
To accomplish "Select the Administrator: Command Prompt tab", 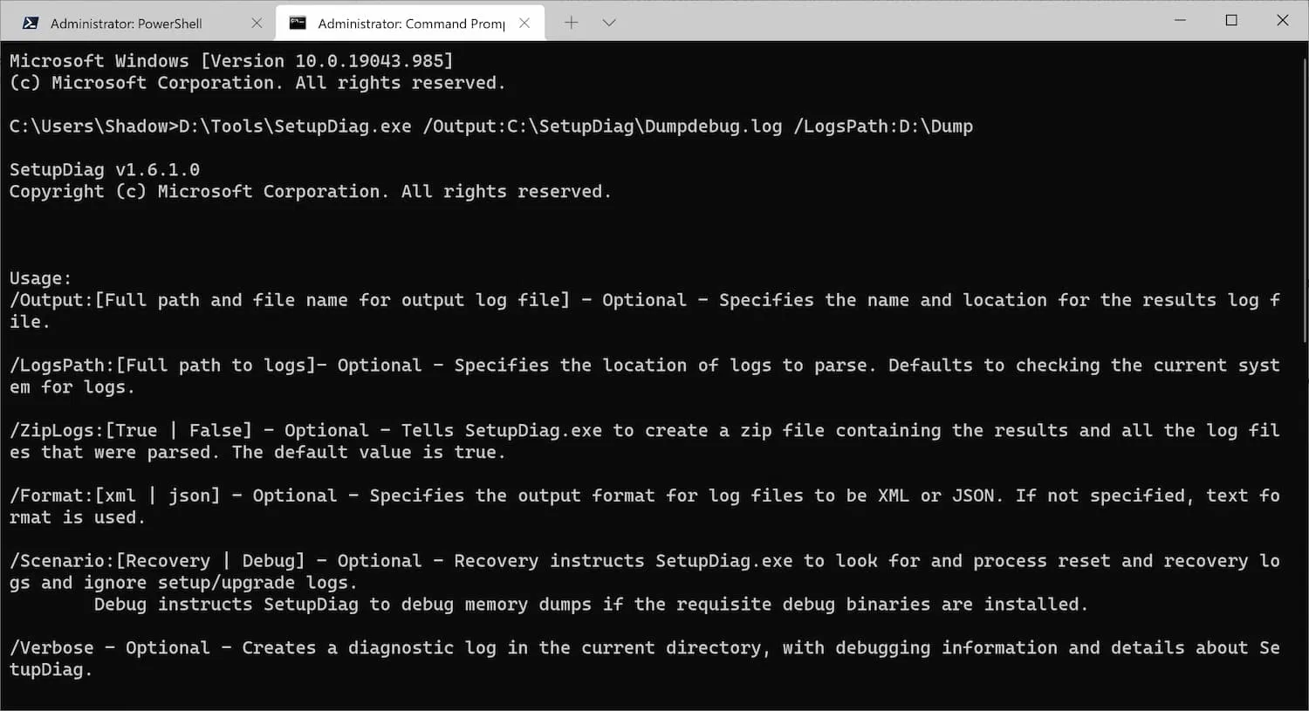I will coord(410,24).
